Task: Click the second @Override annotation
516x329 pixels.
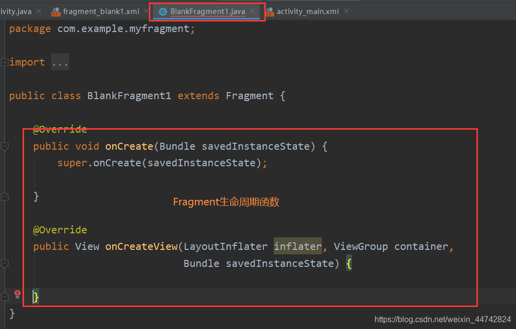Action: 60,230
